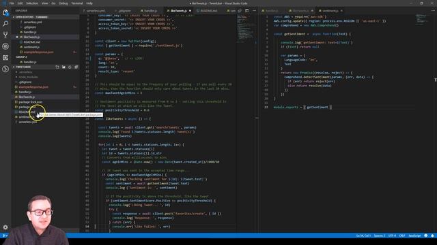This screenshot has height=245, width=437.
Task: Change language mode via JavaScript in status bar
Action: (414, 235)
